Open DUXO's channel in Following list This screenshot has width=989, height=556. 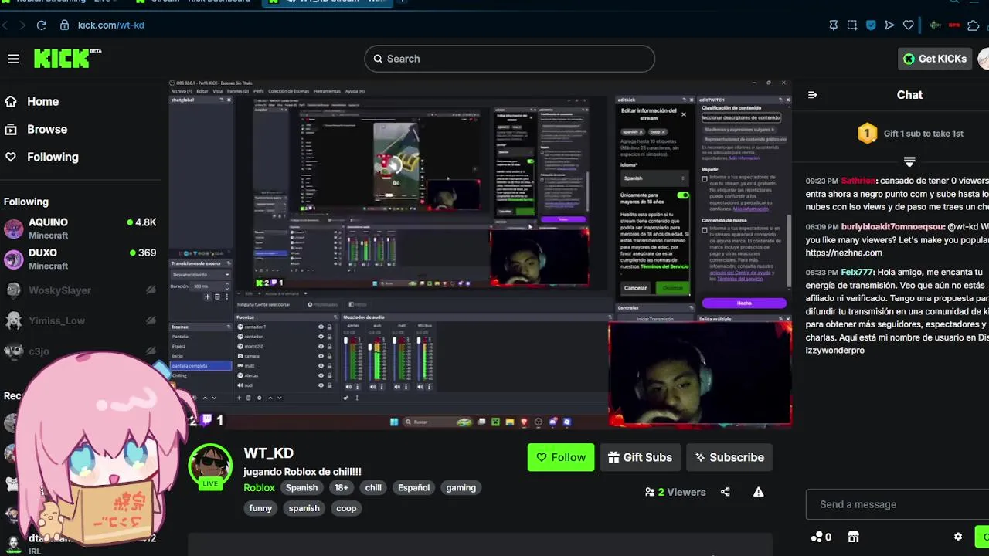coord(80,259)
